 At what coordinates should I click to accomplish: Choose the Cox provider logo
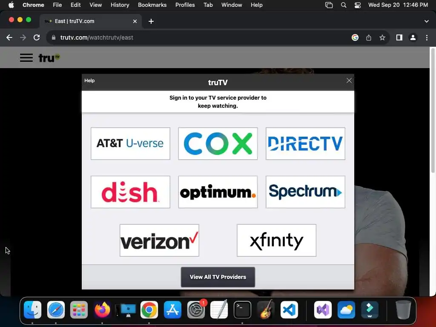pyautogui.click(x=218, y=143)
